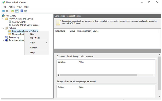This screenshot has width=162, height=101.
Task: Select the NPS (Local) root node
Action: pyautogui.click(x=11, y=16)
